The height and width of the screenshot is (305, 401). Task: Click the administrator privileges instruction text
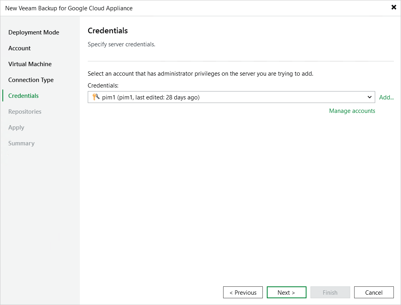point(200,74)
